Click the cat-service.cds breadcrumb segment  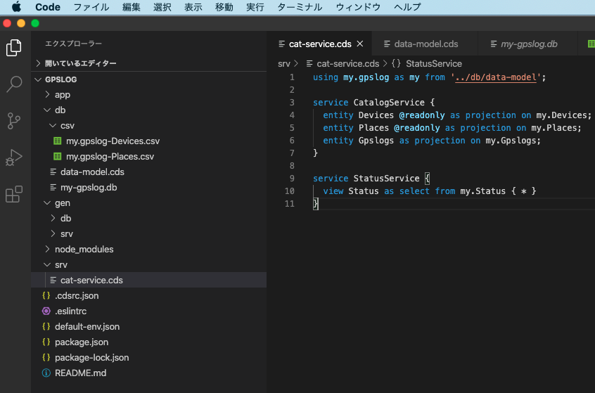pyautogui.click(x=348, y=64)
